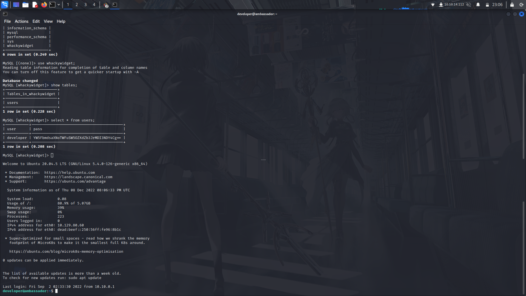The width and height of the screenshot is (526, 296).
Task: Open the file manager from the taskbar
Action: tap(25, 5)
